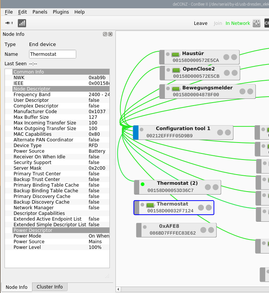
Task: Click first endpoint circle on Configuration tool 1
Action: tap(220, 132)
